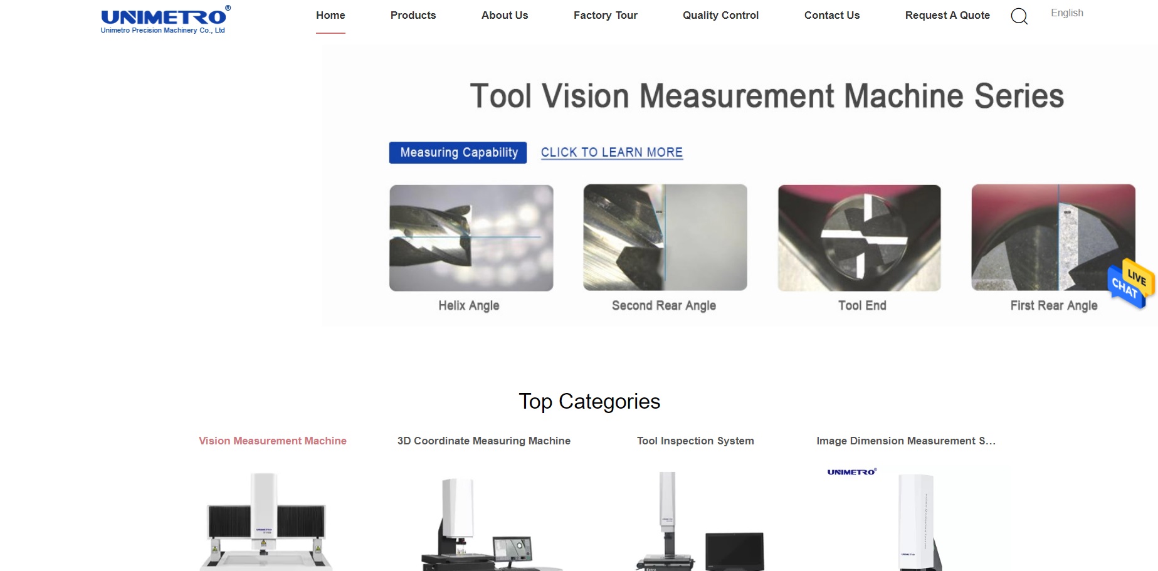1158x571 pixels.
Task: Click the Request A Quote link
Action: pyautogui.click(x=947, y=15)
